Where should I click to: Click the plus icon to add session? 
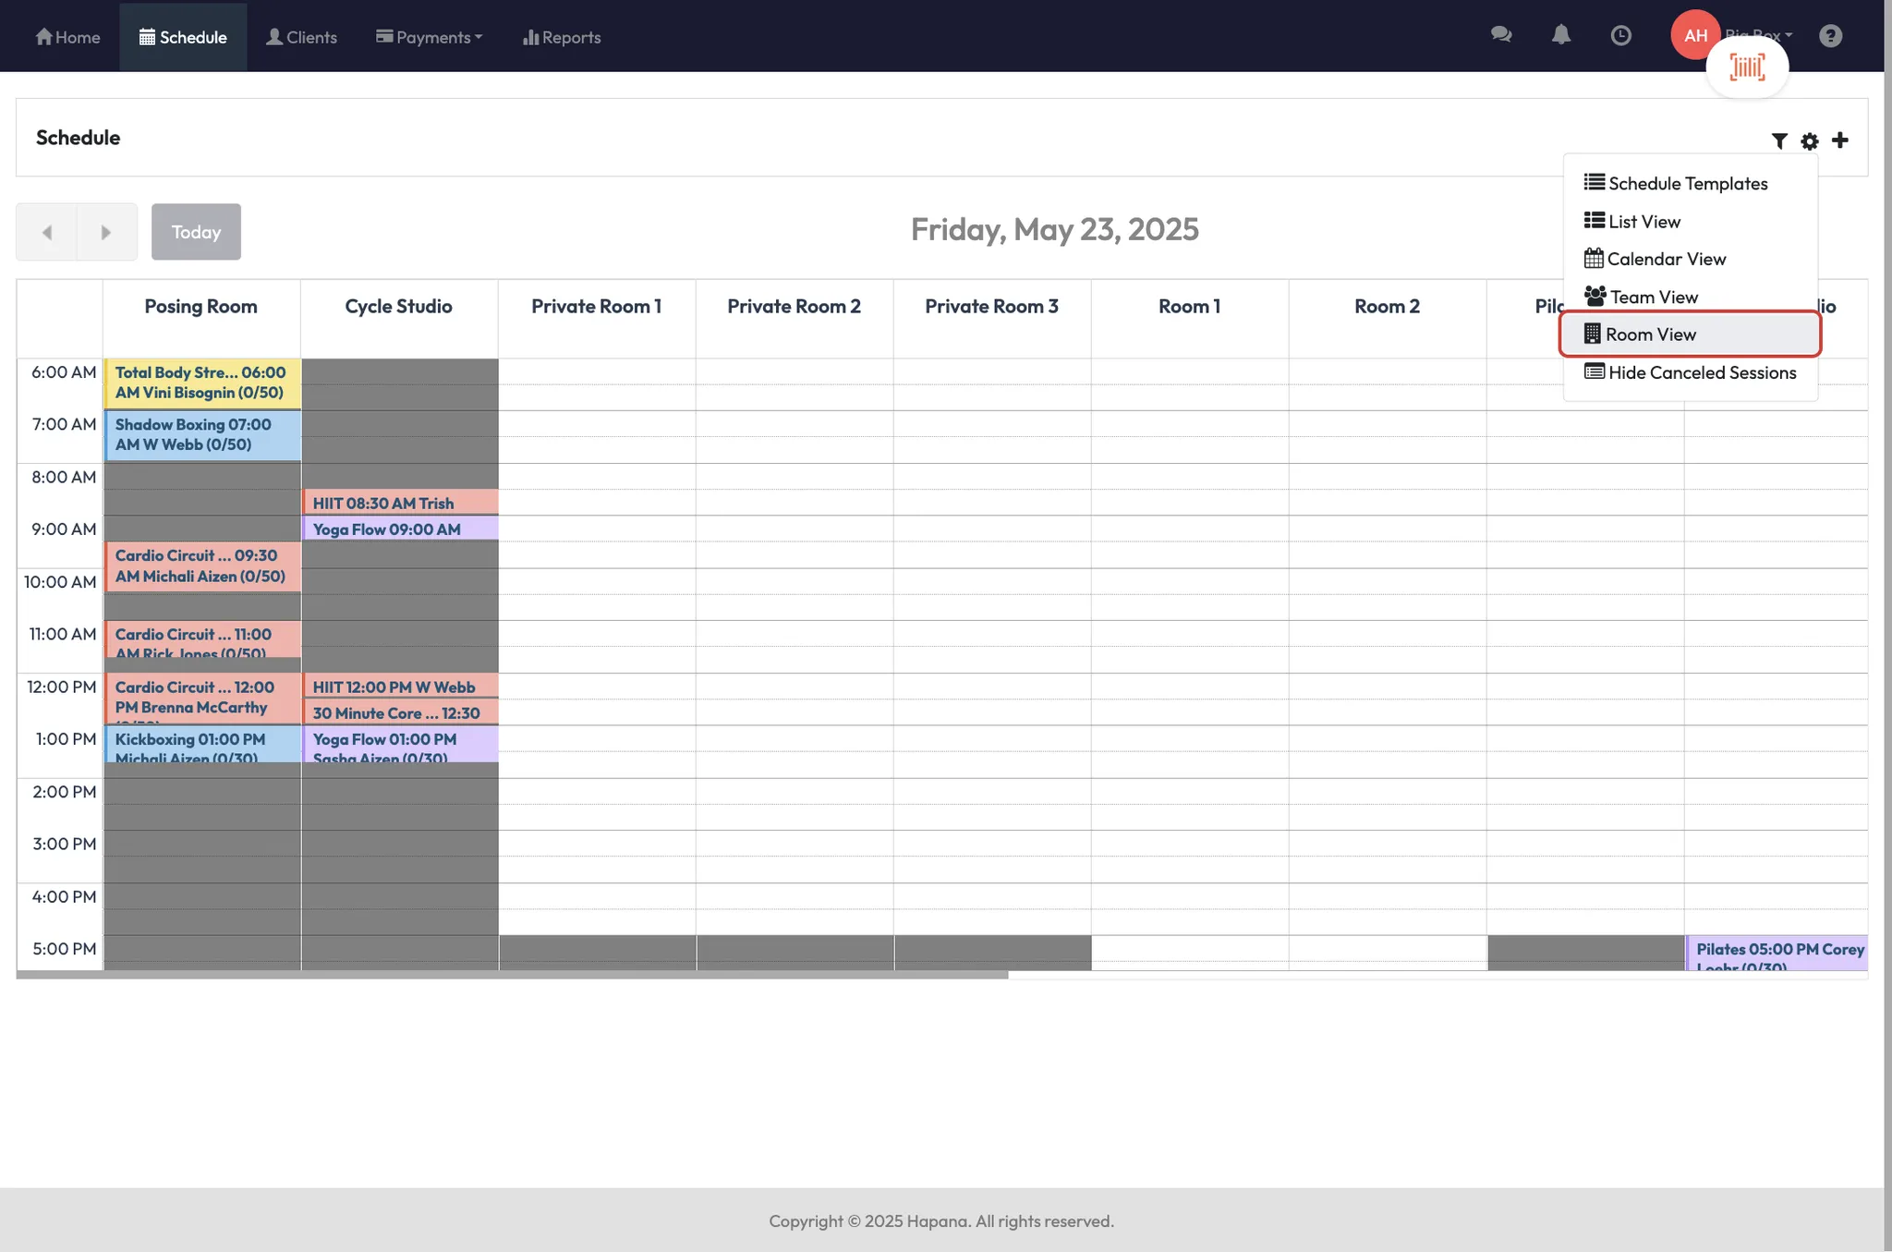[x=1839, y=140]
